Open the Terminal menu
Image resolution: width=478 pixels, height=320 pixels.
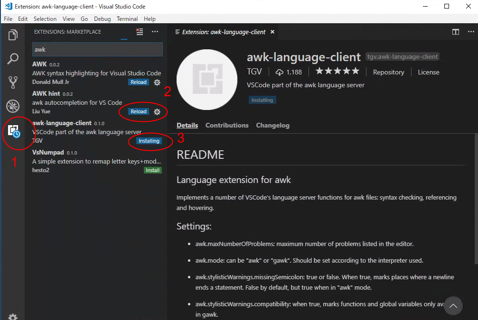click(x=127, y=19)
